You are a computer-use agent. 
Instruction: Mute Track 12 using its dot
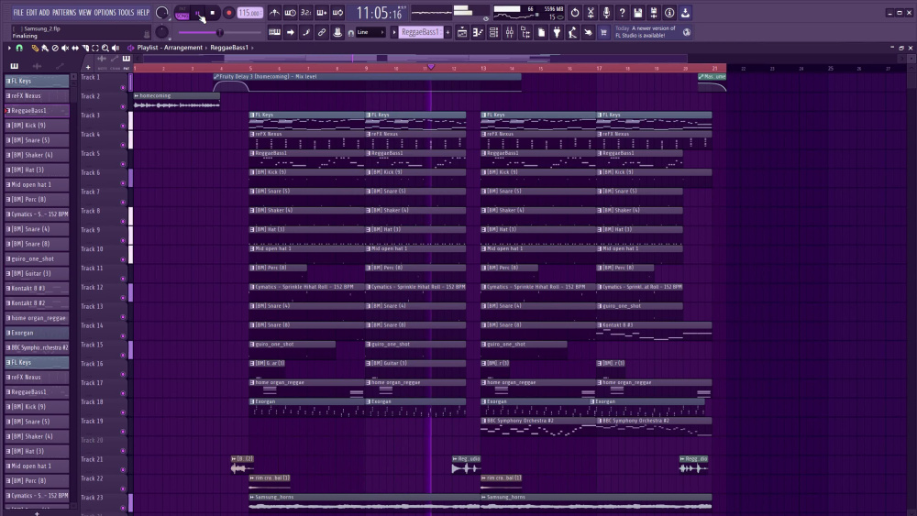click(123, 298)
